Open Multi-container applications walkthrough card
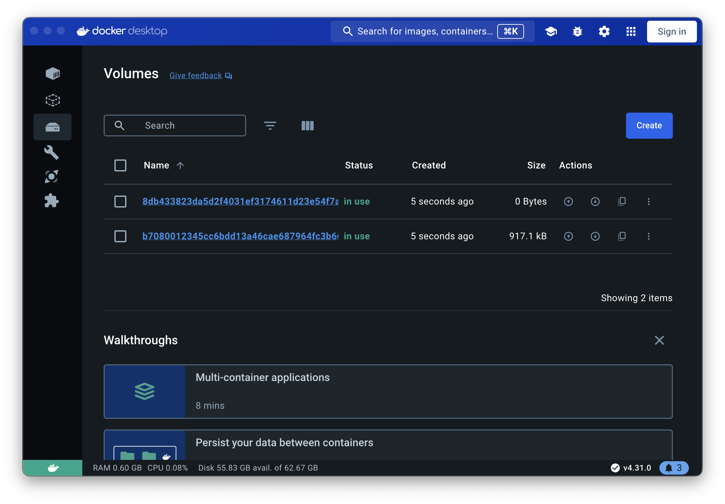The height and width of the screenshot is (504, 725). pyautogui.click(x=388, y=392)
